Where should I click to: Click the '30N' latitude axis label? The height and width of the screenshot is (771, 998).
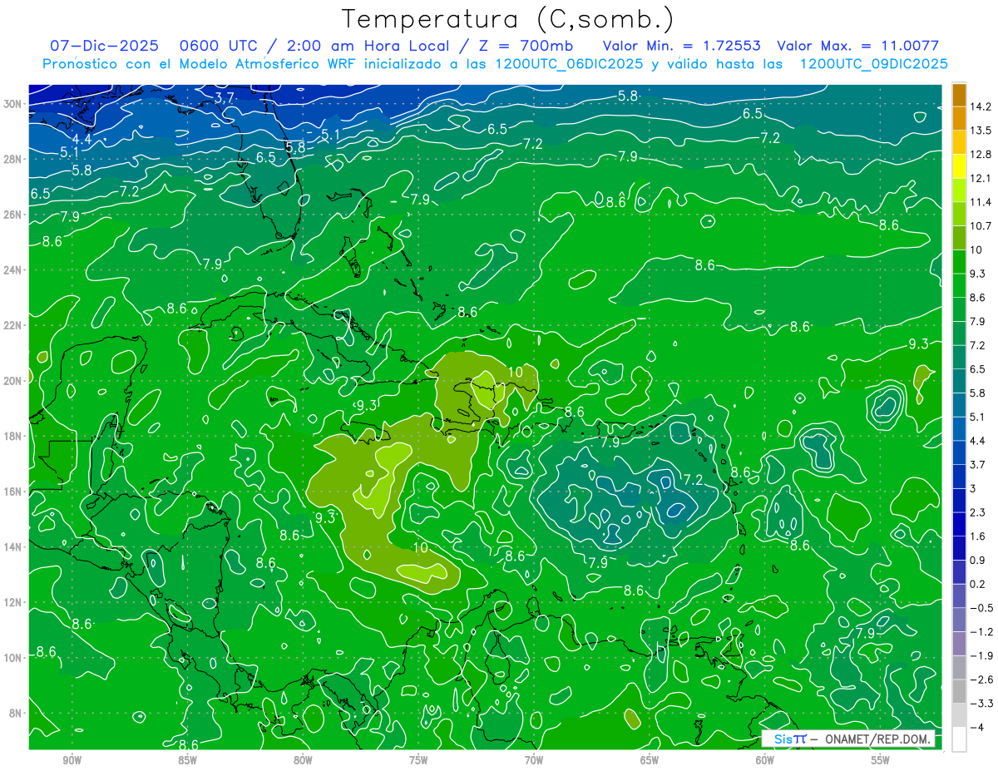coord(12,104)
